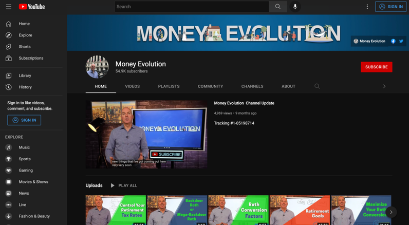Search within channel magnifier icon

(317, 86)
